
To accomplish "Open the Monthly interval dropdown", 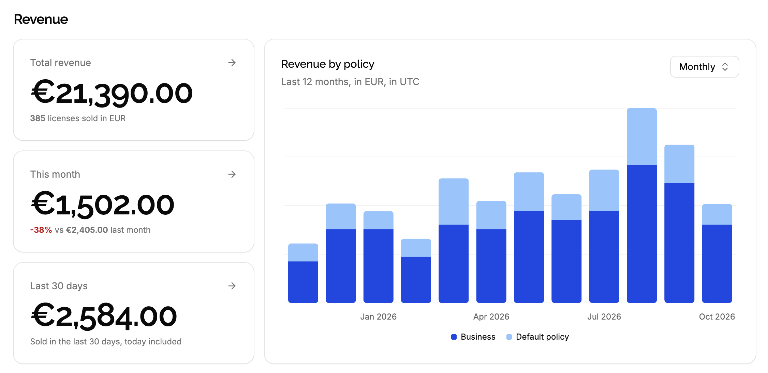I will click(705, 67).
